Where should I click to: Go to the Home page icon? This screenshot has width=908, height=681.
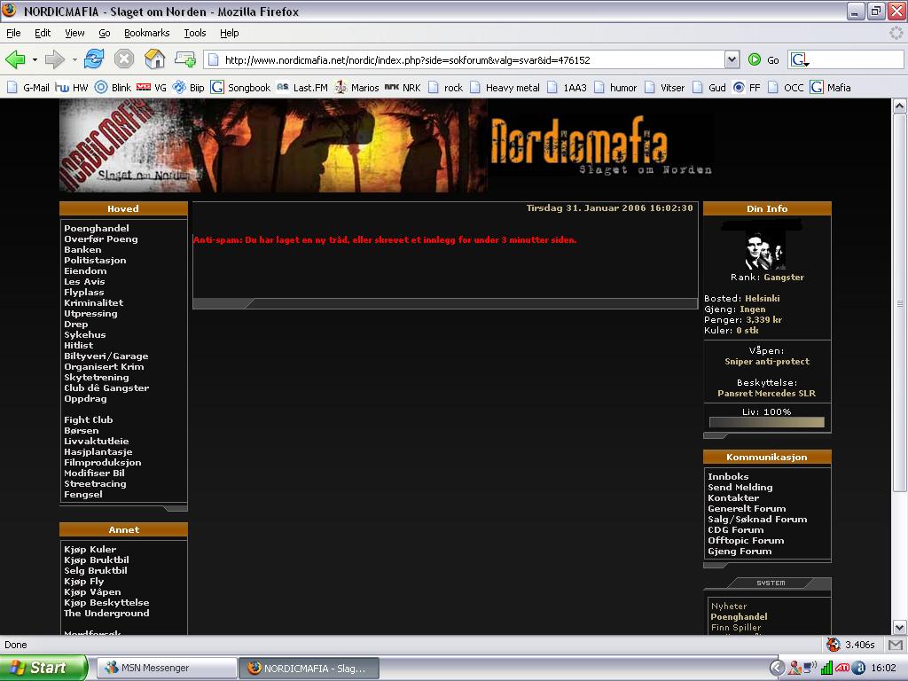154,59
